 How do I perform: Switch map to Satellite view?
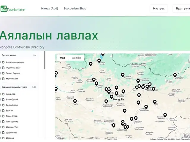pos(76,58)
